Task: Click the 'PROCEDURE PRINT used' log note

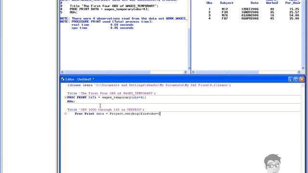Action: (x=106, y=22)
